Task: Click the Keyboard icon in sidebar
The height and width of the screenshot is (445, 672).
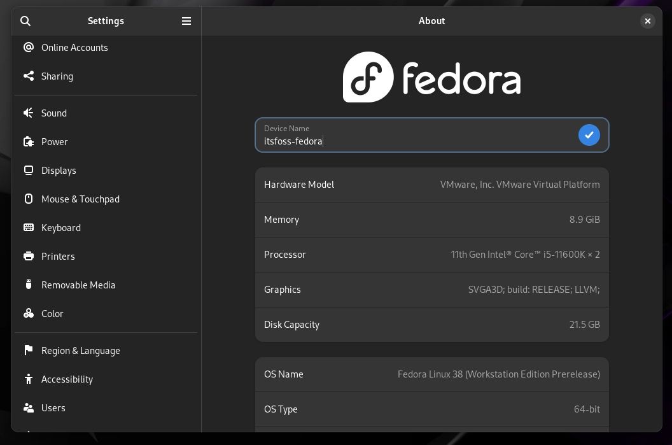Action: [29, 227]
